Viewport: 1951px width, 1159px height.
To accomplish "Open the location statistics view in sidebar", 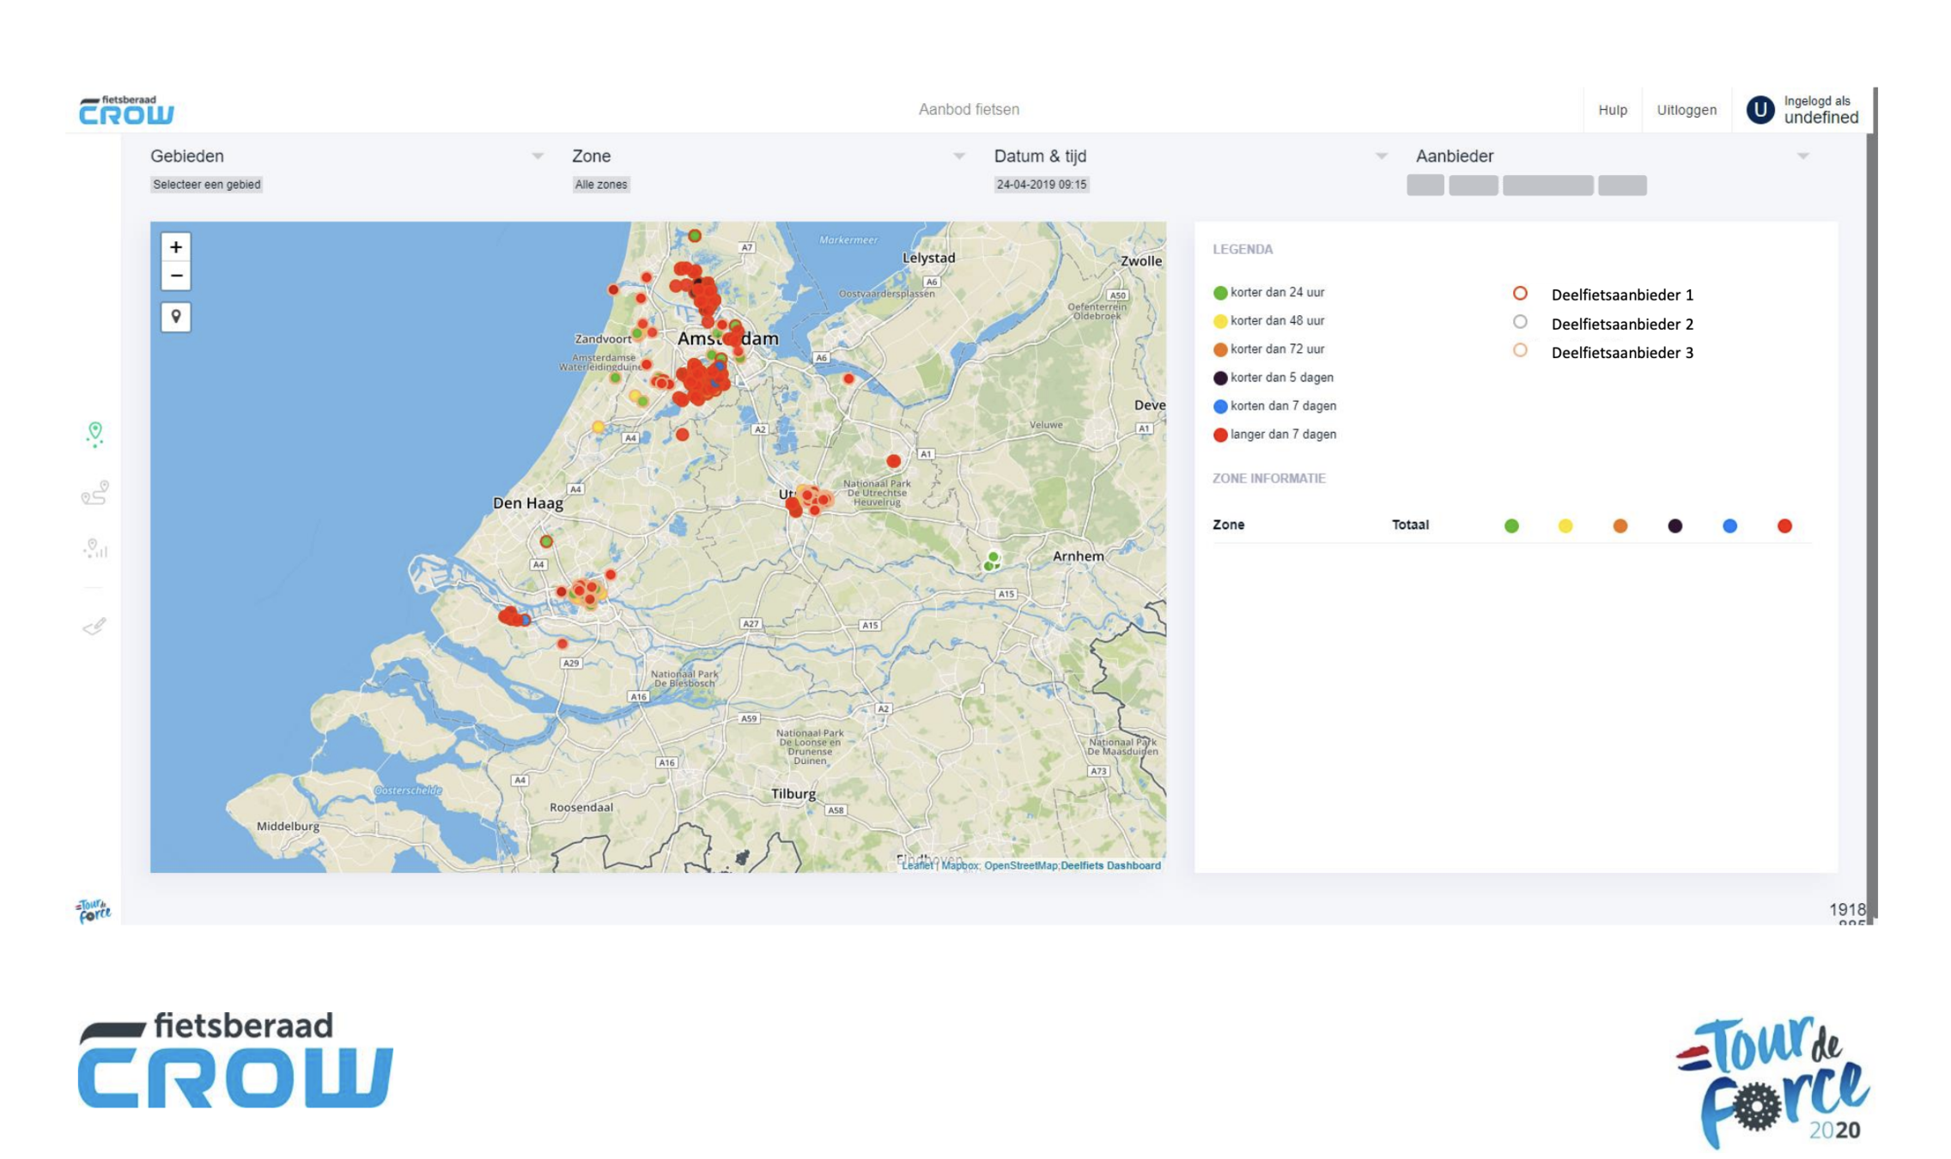I will [94, 548].
